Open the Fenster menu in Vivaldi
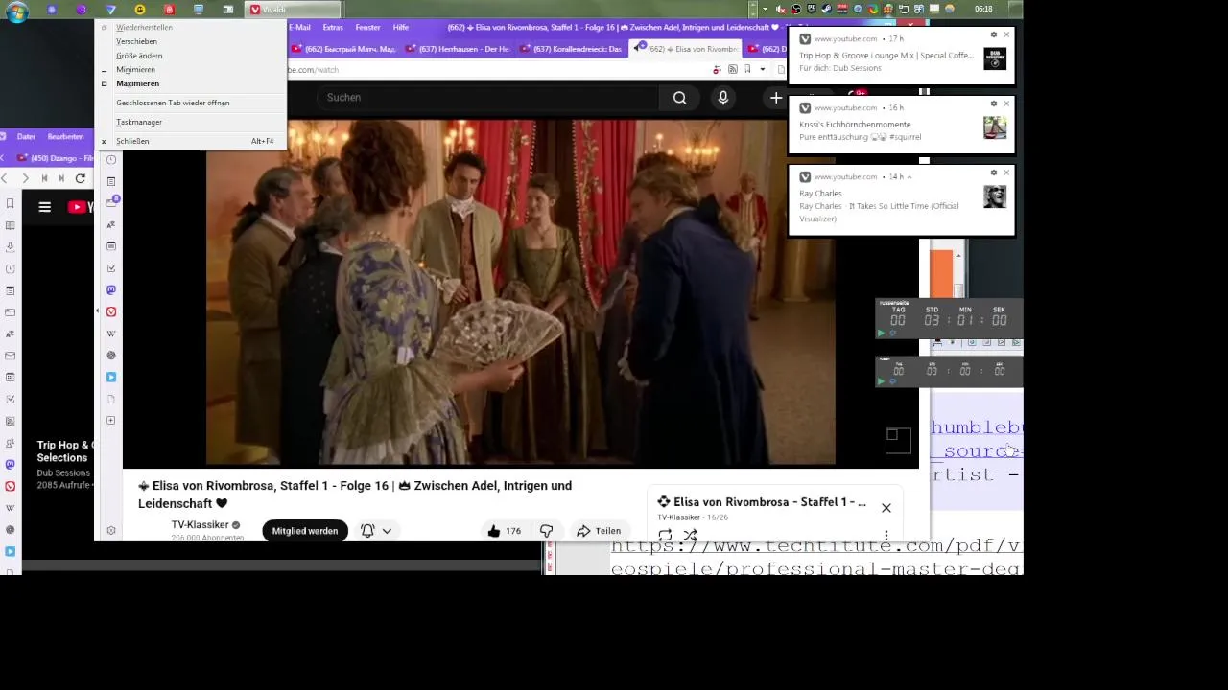 pyautogui.click(x=367, y=27)
